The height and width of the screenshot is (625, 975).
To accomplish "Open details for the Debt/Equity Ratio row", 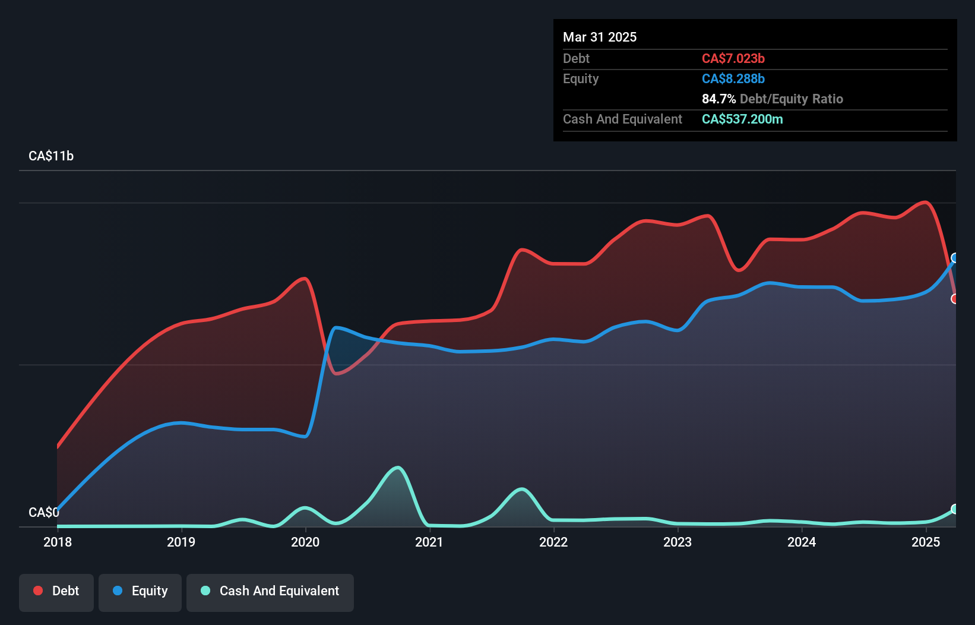I will click(773, 99).
